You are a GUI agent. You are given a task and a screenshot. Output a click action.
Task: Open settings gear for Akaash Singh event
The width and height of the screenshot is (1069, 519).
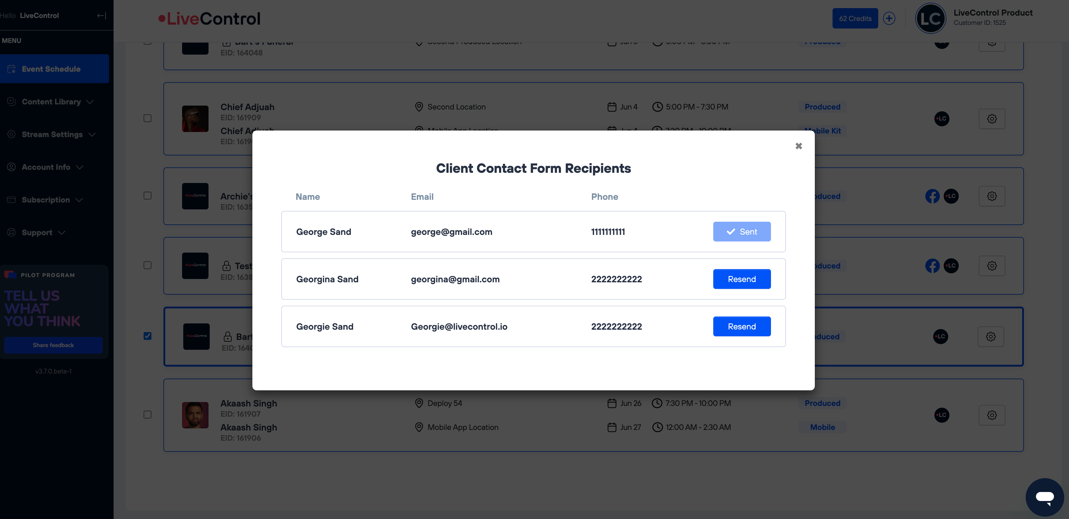(x=992, y=415)
